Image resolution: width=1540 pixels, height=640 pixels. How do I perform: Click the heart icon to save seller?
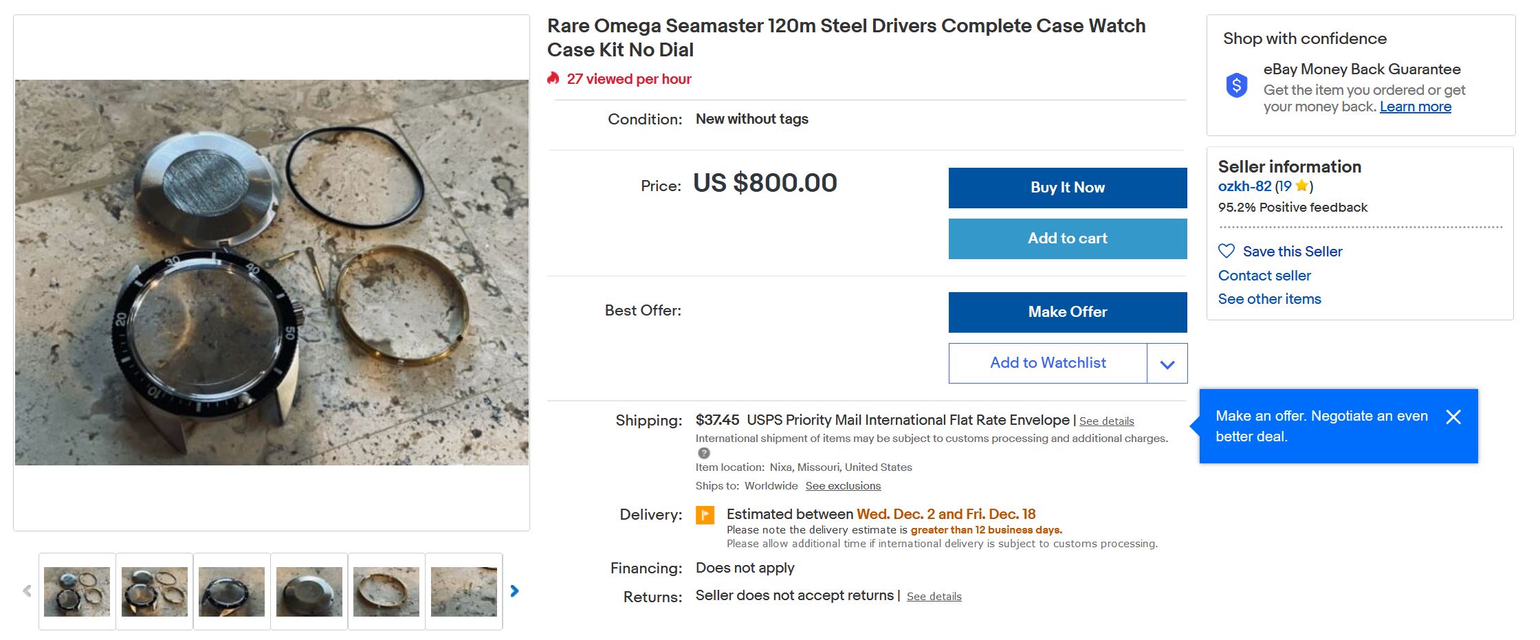pyautogui.click(x=1226, y=251)
